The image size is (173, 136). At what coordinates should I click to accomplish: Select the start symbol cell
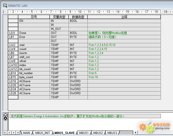34,45
